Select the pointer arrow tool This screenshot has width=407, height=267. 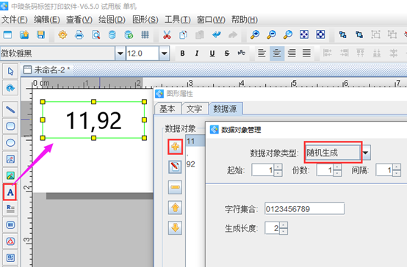coord(10,71)
